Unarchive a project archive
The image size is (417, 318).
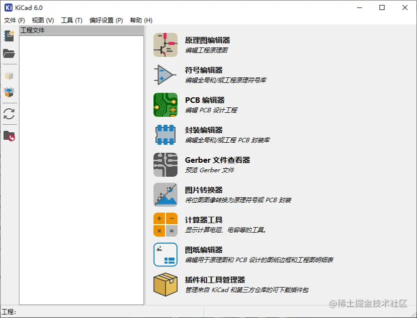(x=9, y=92)
